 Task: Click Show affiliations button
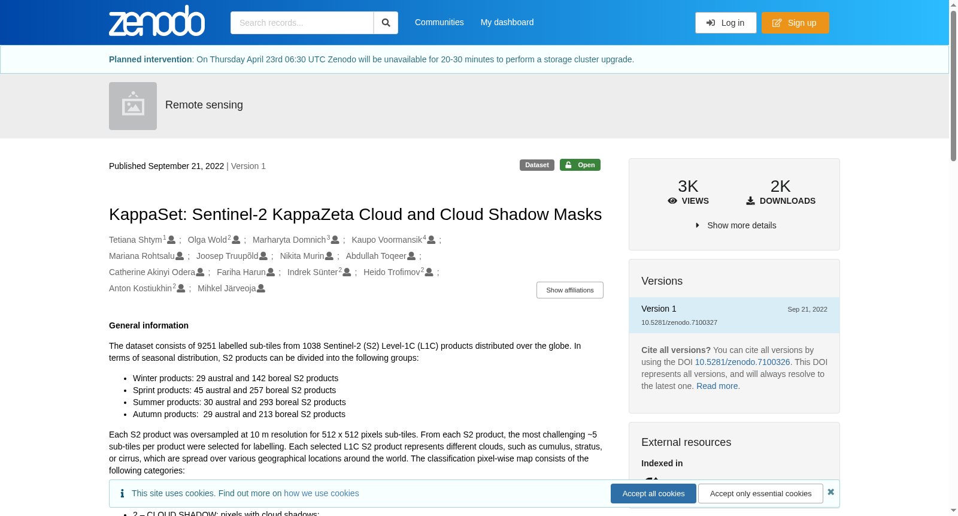click(570, 290)
